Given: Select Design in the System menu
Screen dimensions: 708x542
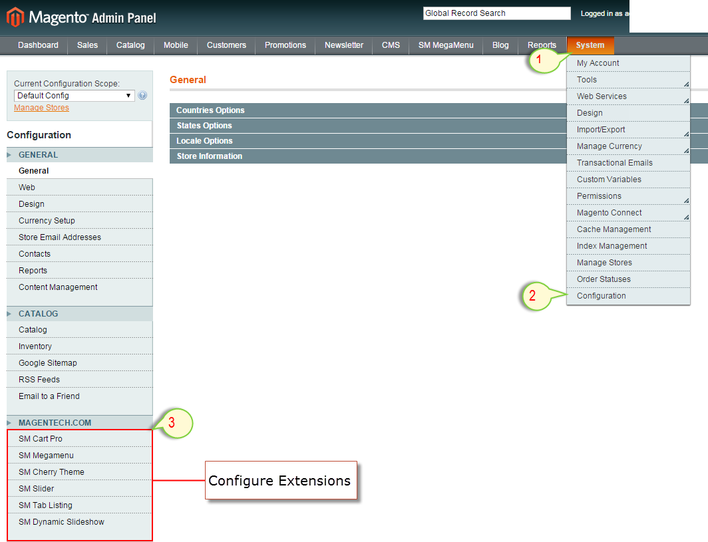Looking at the screenshot, I should (628, 113).
